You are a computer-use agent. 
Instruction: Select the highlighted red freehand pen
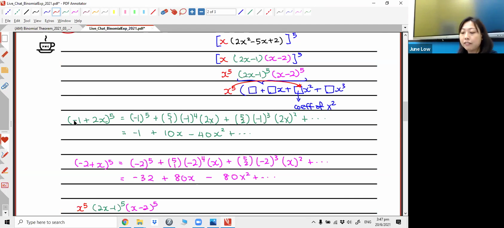56,12
